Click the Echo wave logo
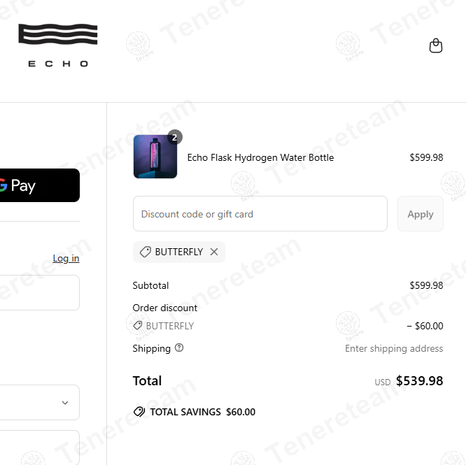 (x=58, y=36)
